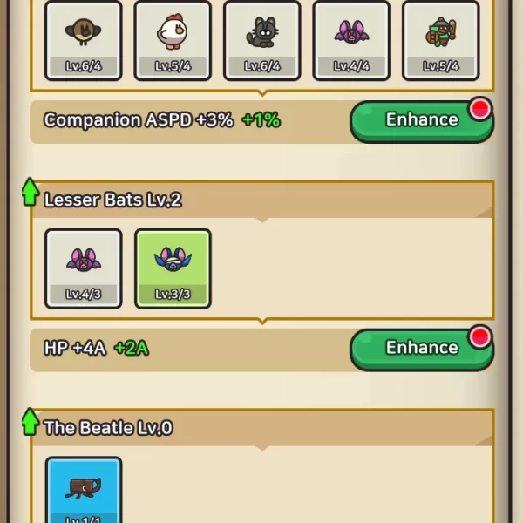Select the brown sparrow companion card
This screenshot has width=523, height=523.
point(84,41)
